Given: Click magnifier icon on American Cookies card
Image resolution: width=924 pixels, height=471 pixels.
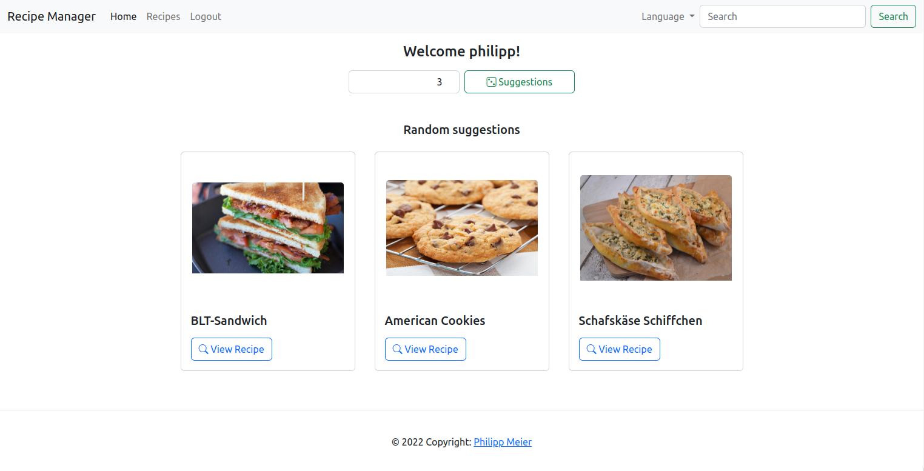Looking at the screenshot, I should 398,349.
